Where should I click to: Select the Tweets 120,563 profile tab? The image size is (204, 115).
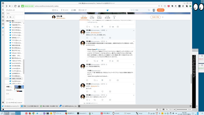(x=84, y=17)
